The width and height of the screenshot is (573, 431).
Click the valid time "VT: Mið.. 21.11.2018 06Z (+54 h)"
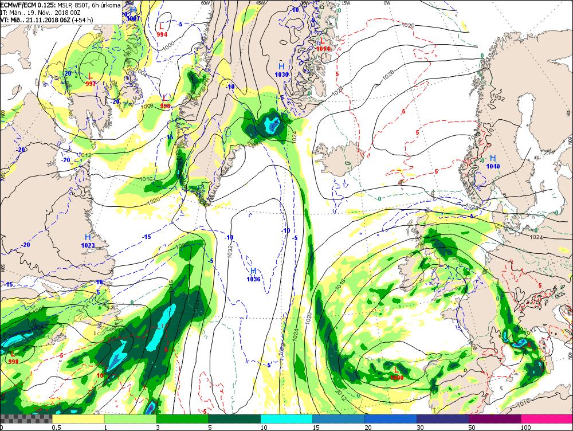(x=46, y=19)
